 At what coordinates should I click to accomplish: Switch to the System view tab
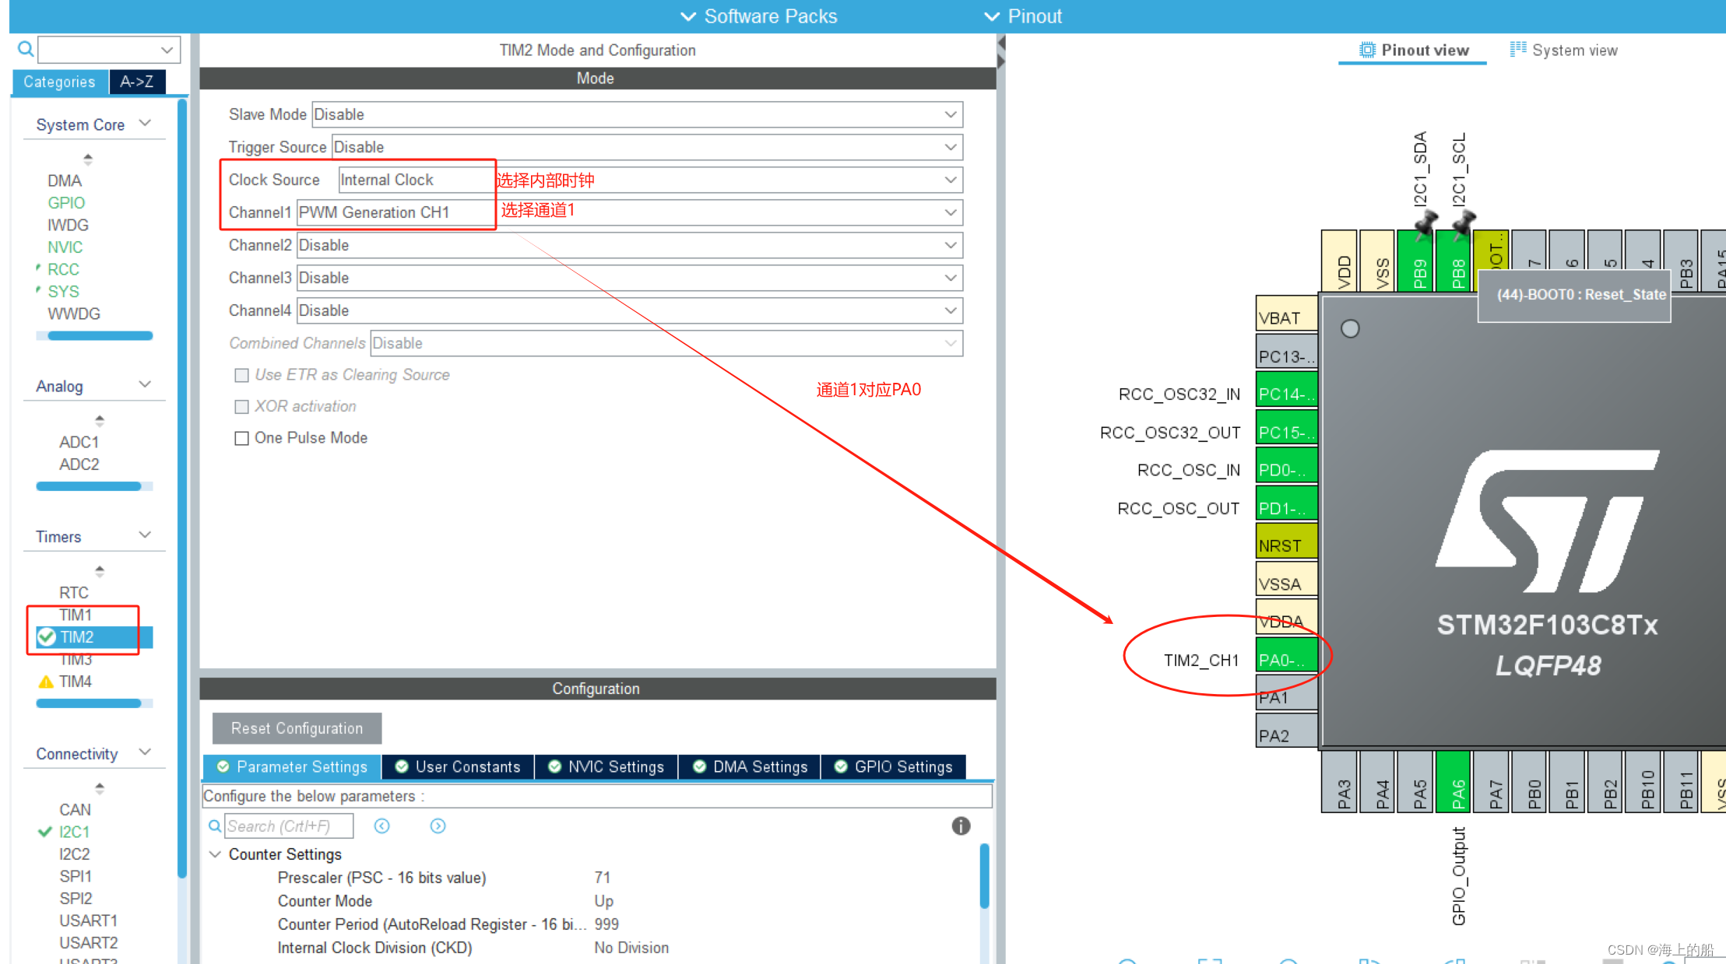(1563, 51)
